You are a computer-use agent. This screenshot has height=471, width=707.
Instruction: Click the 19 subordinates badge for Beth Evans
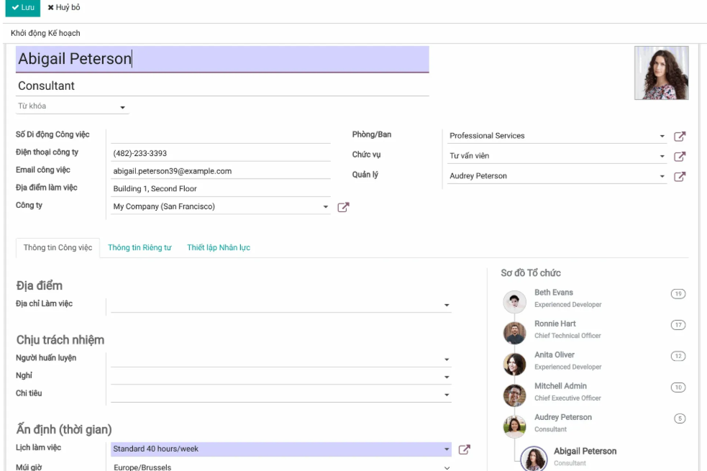pyautogui.click(x=677, y=293)
